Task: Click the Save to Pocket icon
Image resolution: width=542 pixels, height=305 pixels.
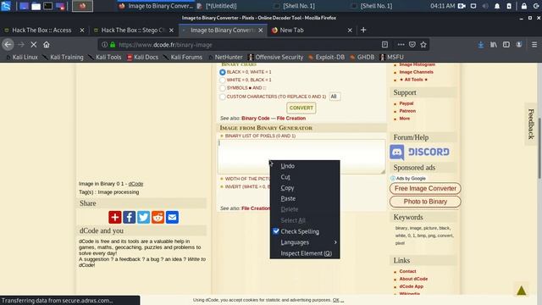Action: pos(412,45)
